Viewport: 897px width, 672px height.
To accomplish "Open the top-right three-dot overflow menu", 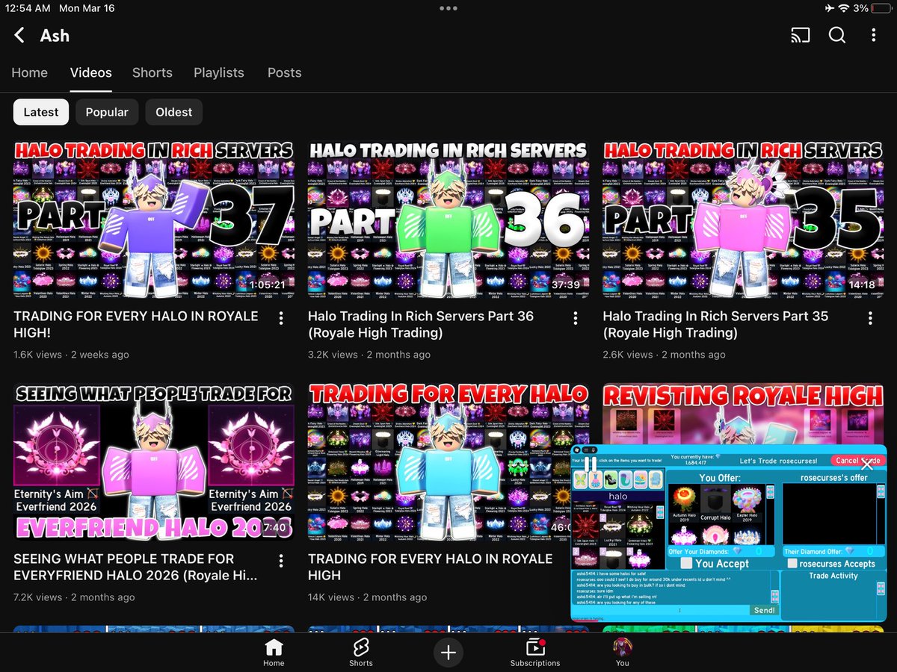I will pyautogui.click(x=873, y=35).
